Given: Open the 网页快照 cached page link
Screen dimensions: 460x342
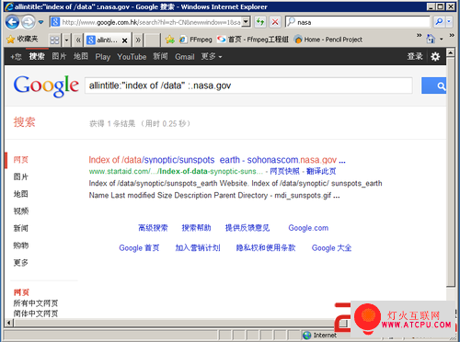Looking at the screenshot, I should coord(284,171).
